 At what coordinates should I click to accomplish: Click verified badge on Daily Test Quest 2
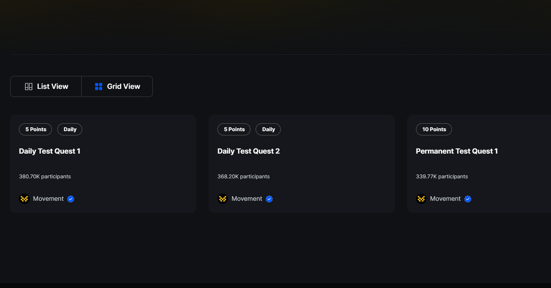click(x=269, y=199)
